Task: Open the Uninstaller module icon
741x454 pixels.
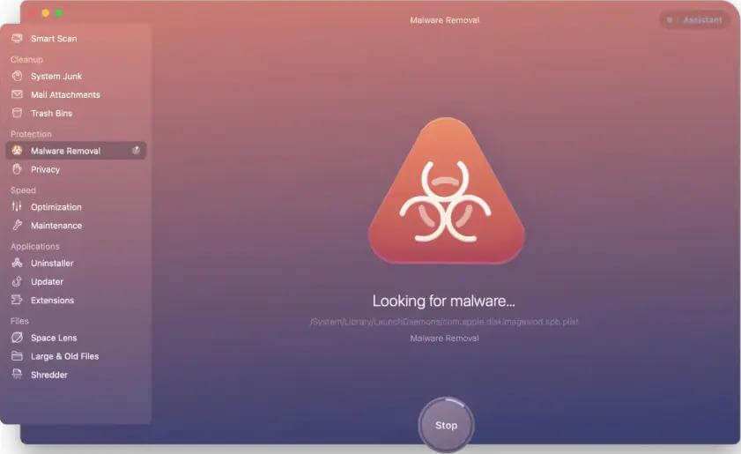Action: click(17, 264)
